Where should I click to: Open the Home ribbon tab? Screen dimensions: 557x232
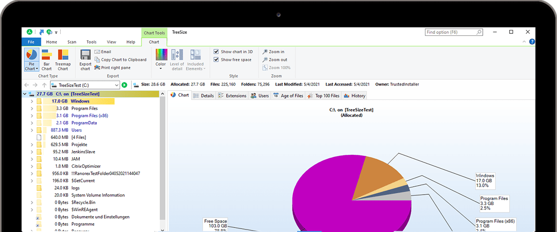[x=51, y=42]
